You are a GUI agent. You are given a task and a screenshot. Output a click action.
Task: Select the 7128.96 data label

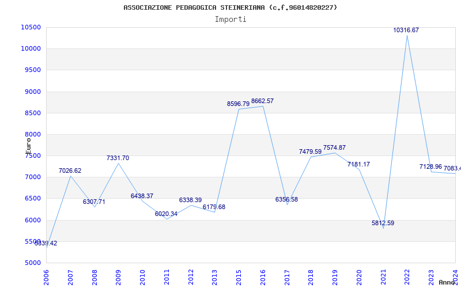coord(430,166)
